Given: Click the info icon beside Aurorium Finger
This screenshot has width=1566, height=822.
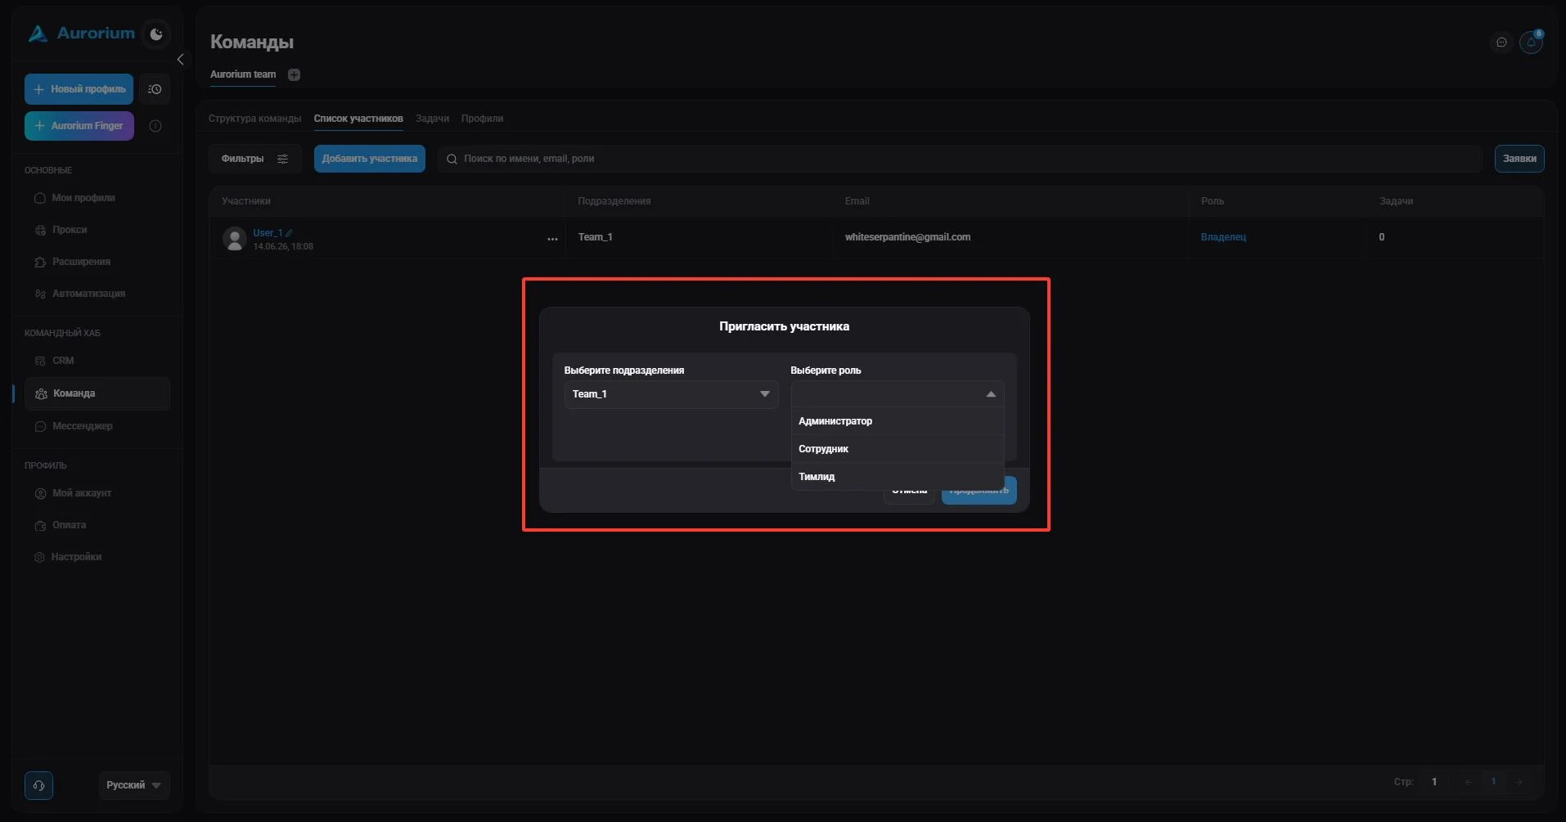Looking at the screenshot, I should click(155, 126).
